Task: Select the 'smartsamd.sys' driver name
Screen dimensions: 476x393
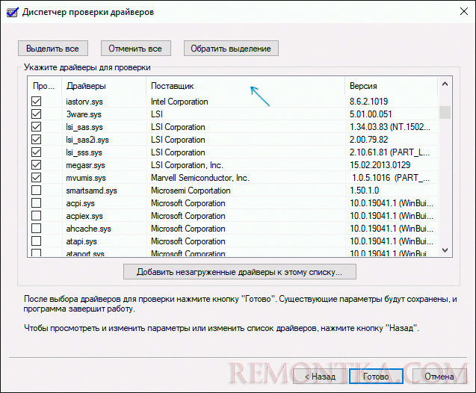Action: pos(92,191)
